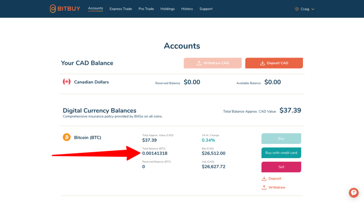This screenshot has height=203, width=364.
Task: Open History in navigation
Action: [x=187, y=9]
